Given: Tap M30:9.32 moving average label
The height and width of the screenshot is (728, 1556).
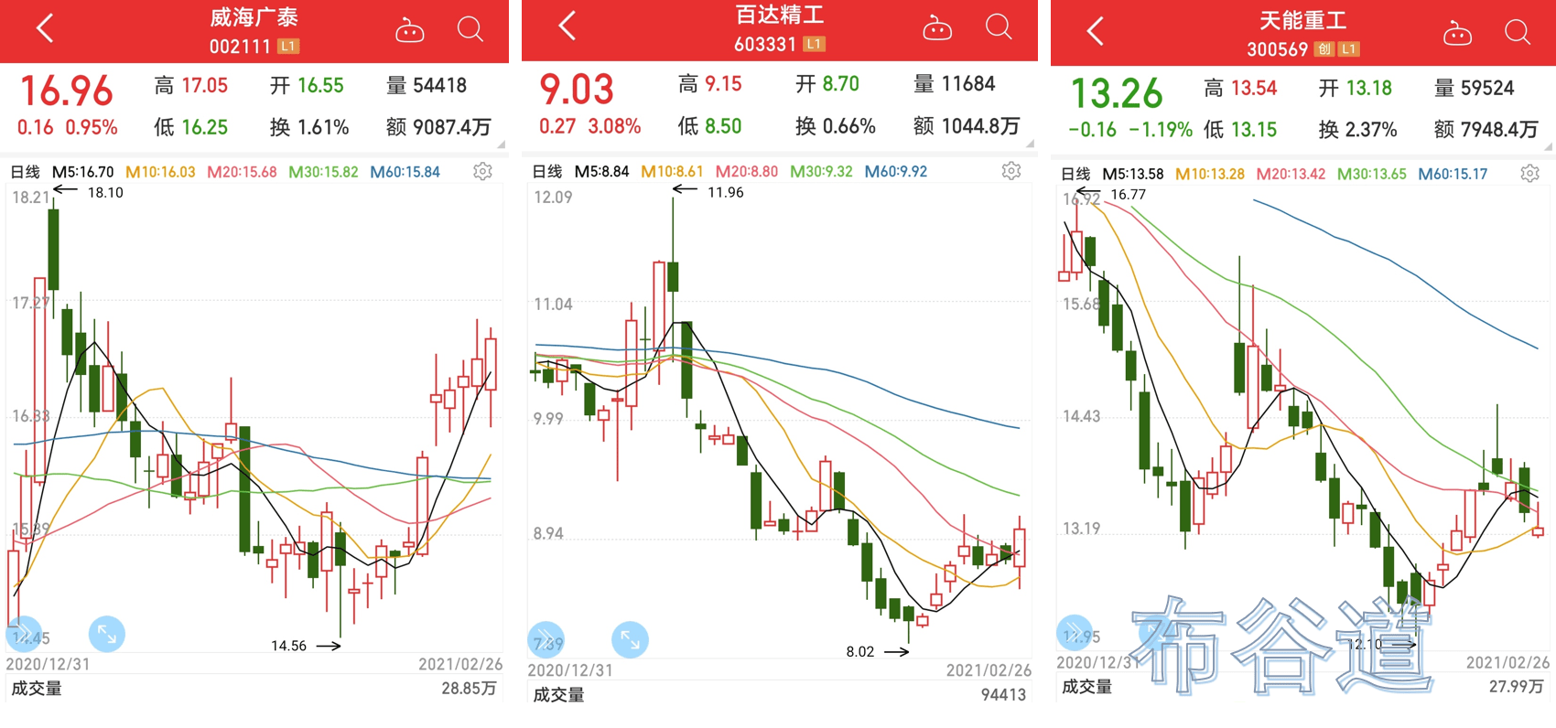Looking at the screenshot, I should click(x=821, y=171).
